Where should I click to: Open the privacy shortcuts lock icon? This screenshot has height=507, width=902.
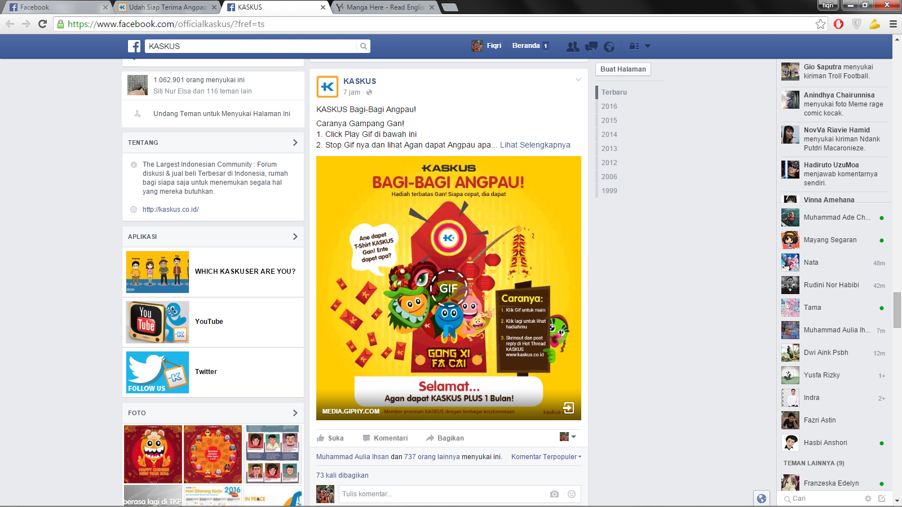(634, 46)
